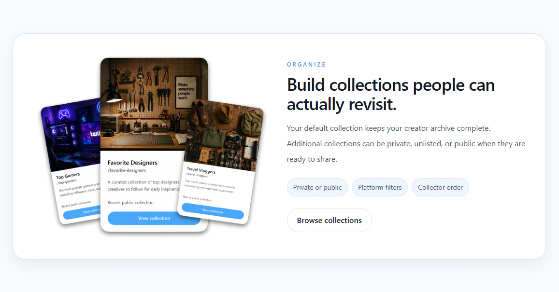Select the Private or public filter chip
Image resolution: width=559 pixels, height=292 pixels.
pyautogui.click(x=317, y=187)
